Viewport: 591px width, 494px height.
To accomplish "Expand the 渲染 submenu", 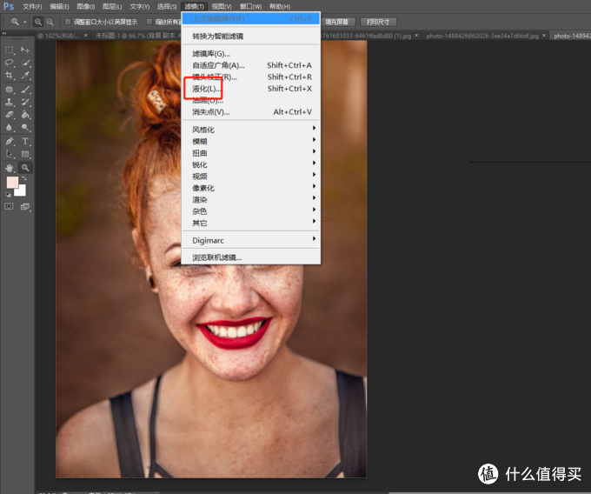I will (x=251, y=199).
